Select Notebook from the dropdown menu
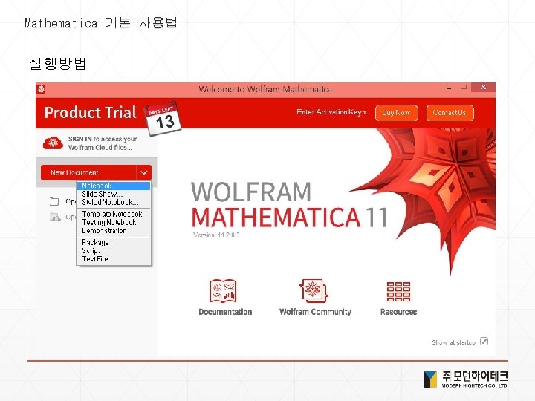 pyautogui.click(x=114, y=186)
